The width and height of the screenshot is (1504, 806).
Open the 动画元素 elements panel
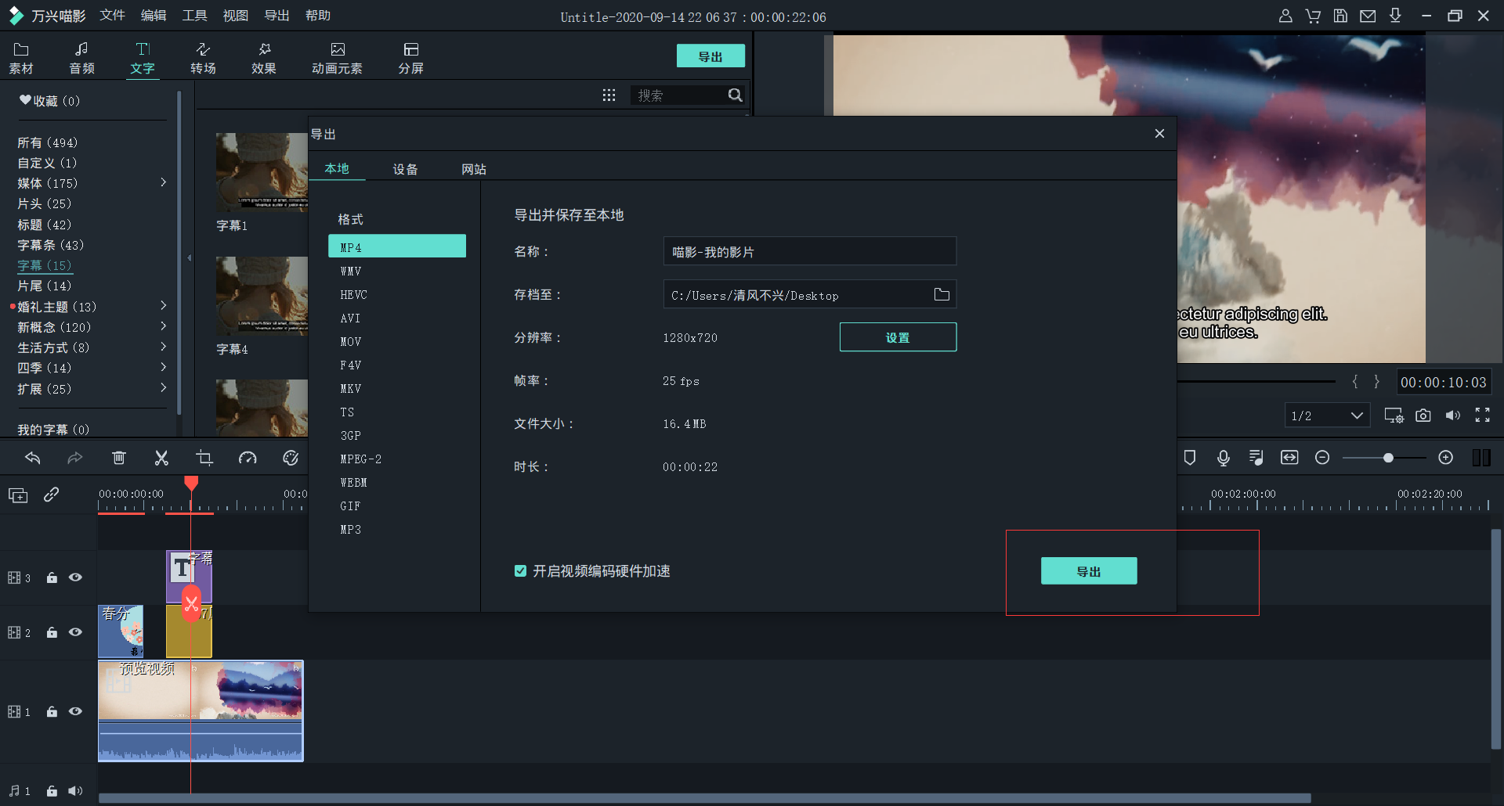pyautogui.click(x=337, y=59)
